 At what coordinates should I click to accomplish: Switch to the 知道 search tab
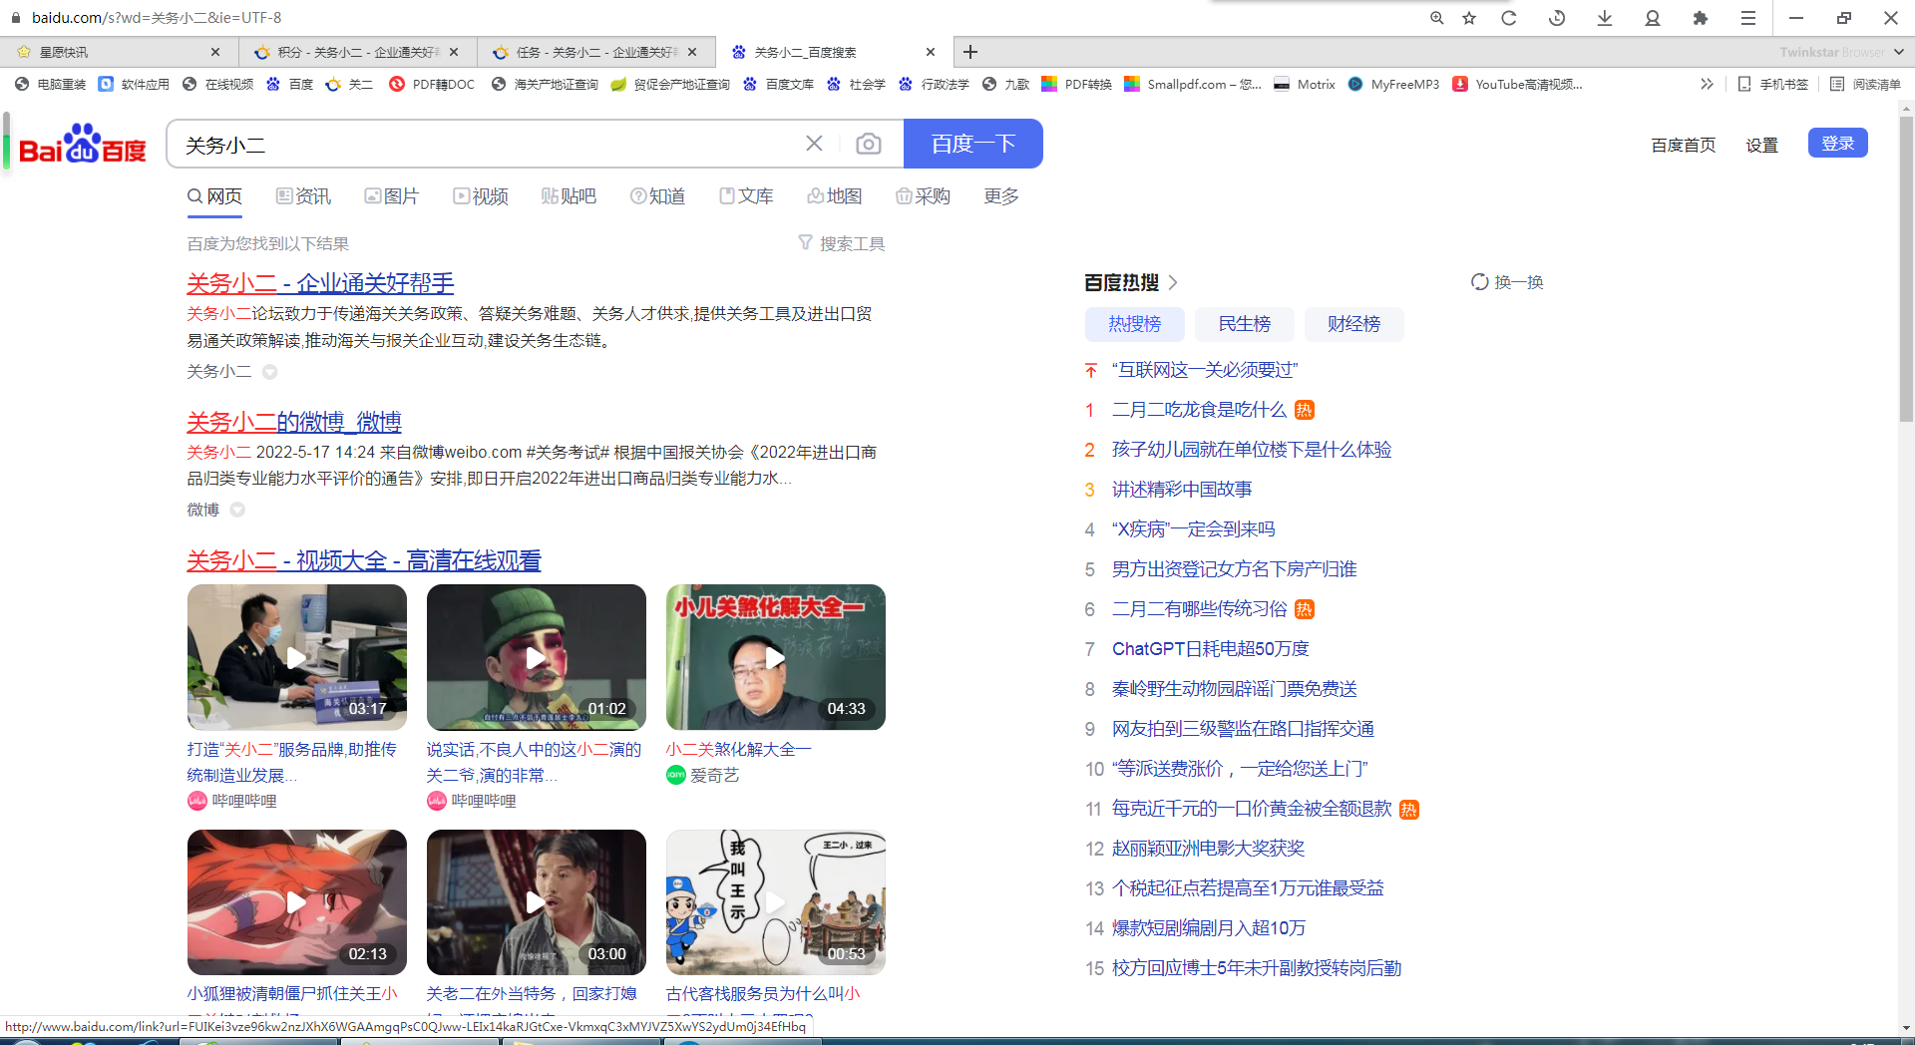pos(657,196)
